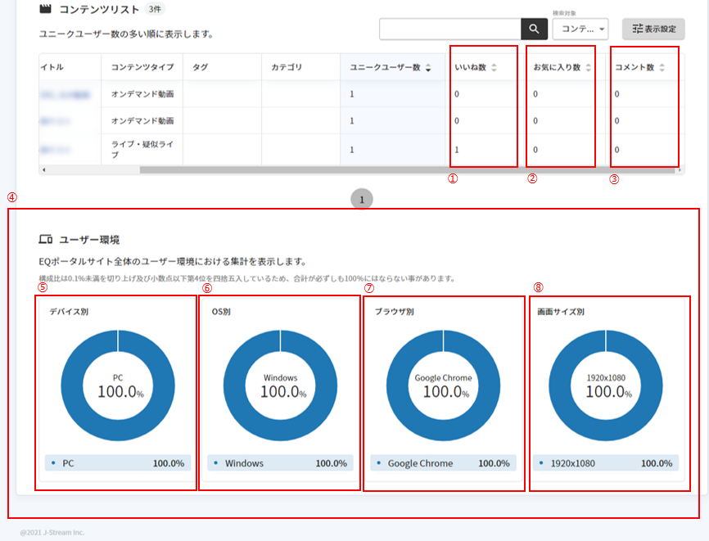Select PC legend in device chart
709x541 pixels.
pyautogui.click(x=69, y=463)
